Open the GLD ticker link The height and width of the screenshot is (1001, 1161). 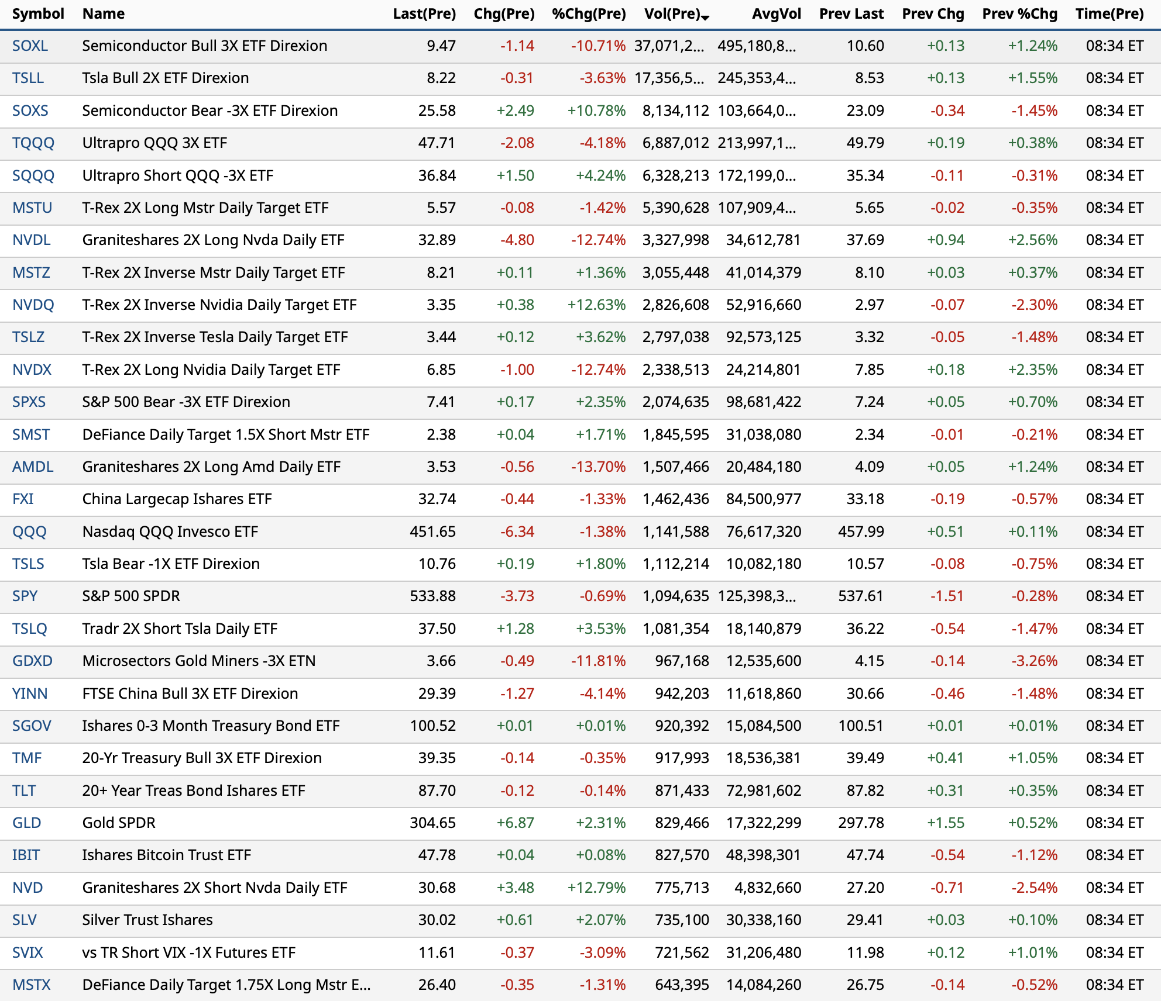pos(26,823)
